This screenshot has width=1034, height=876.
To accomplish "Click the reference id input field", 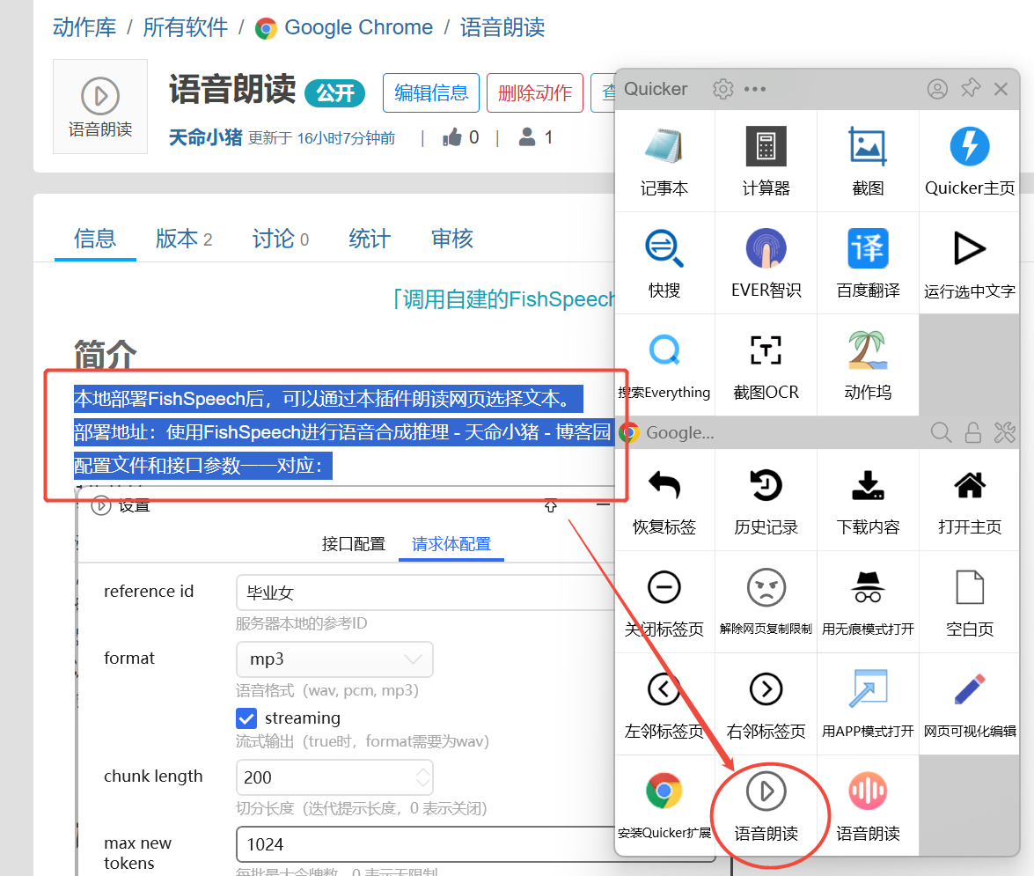I will pos(425,593).
